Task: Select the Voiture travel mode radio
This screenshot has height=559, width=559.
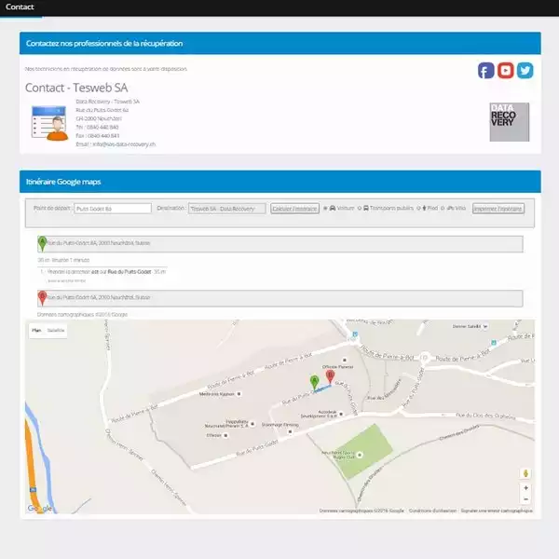Action: 325,208
